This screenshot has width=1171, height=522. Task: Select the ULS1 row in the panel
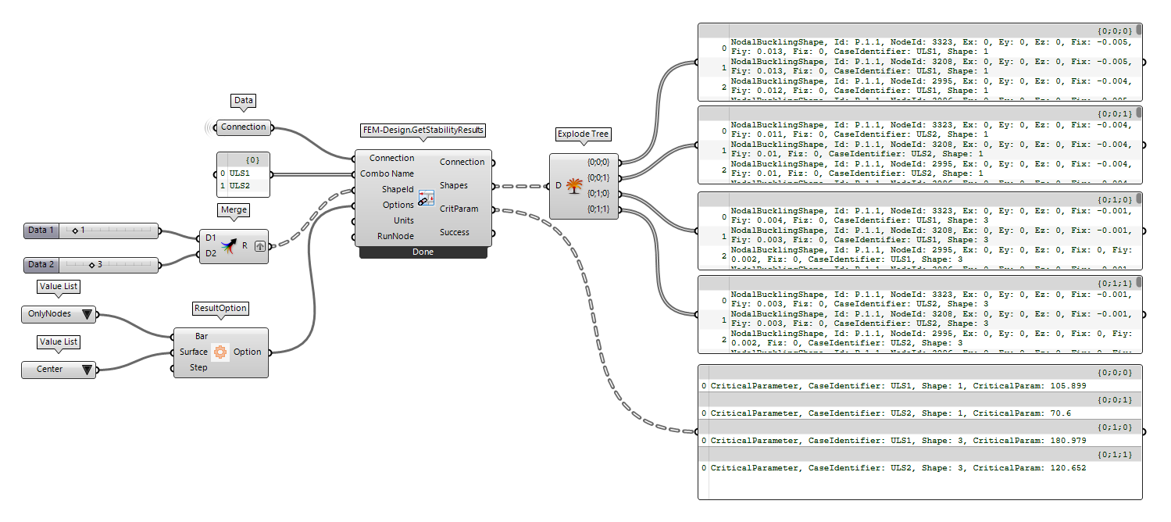click(x=247, y=173)
